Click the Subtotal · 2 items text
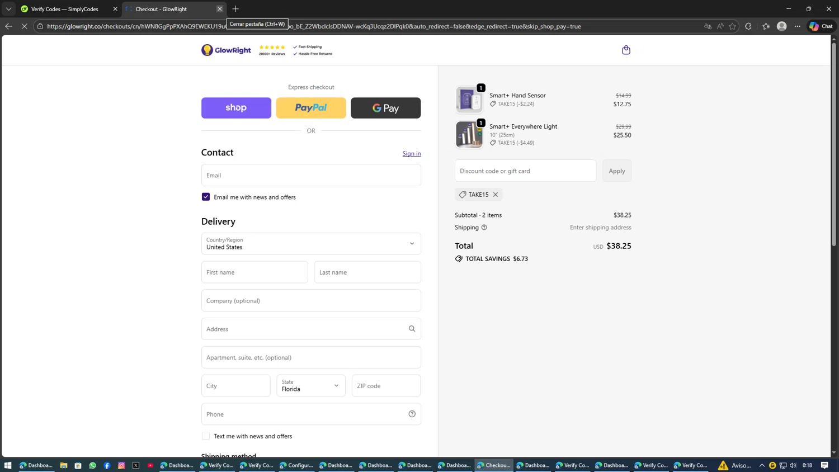Screen dimensions: 839x472 click(478, 215)
